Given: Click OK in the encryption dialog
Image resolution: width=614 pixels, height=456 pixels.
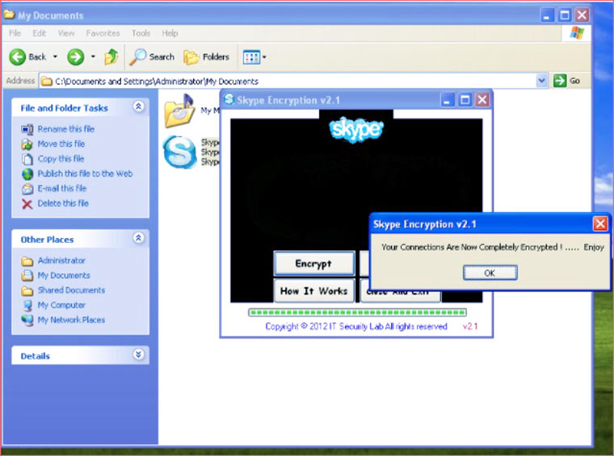Looking at the screenshot, I should 490,273.
